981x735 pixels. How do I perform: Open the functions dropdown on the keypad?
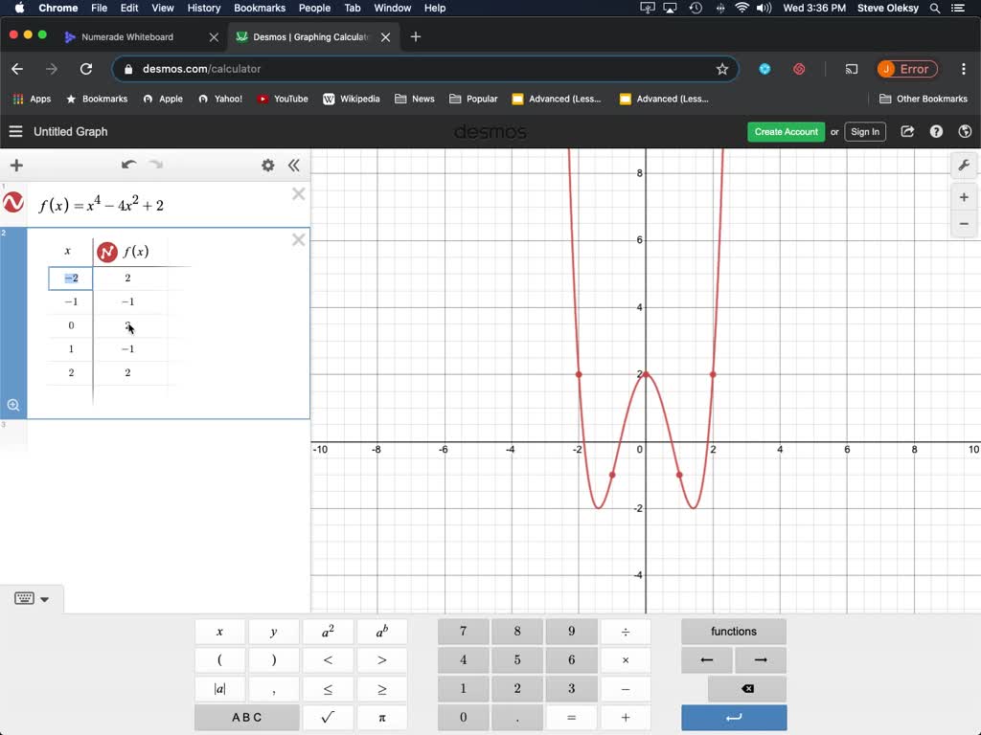click(x=733, y=631)
